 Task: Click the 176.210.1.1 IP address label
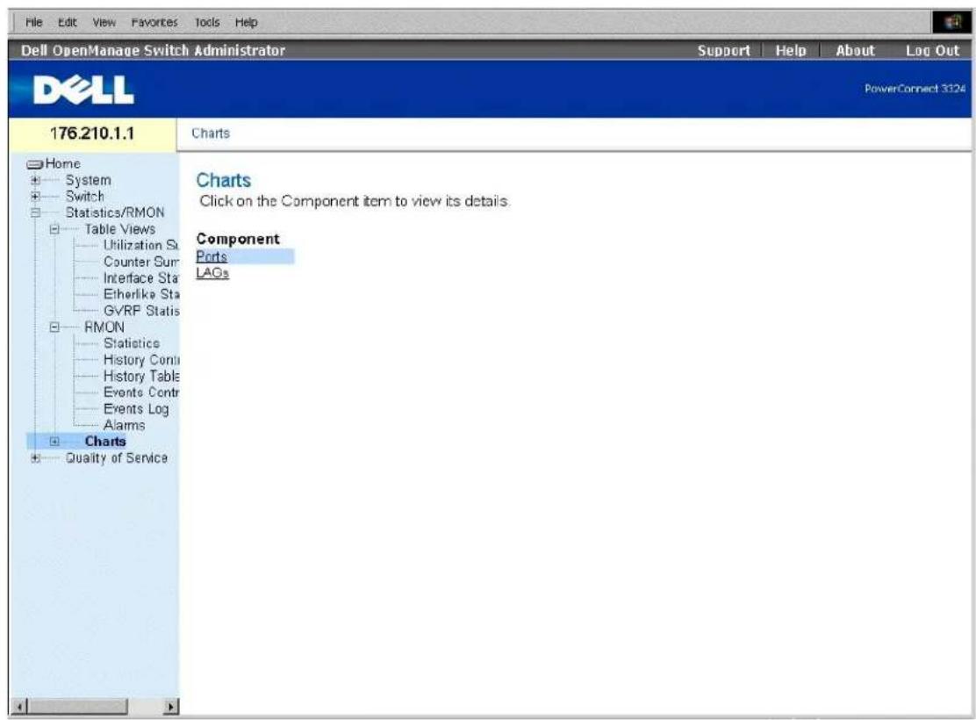click(x=92, y=133)
